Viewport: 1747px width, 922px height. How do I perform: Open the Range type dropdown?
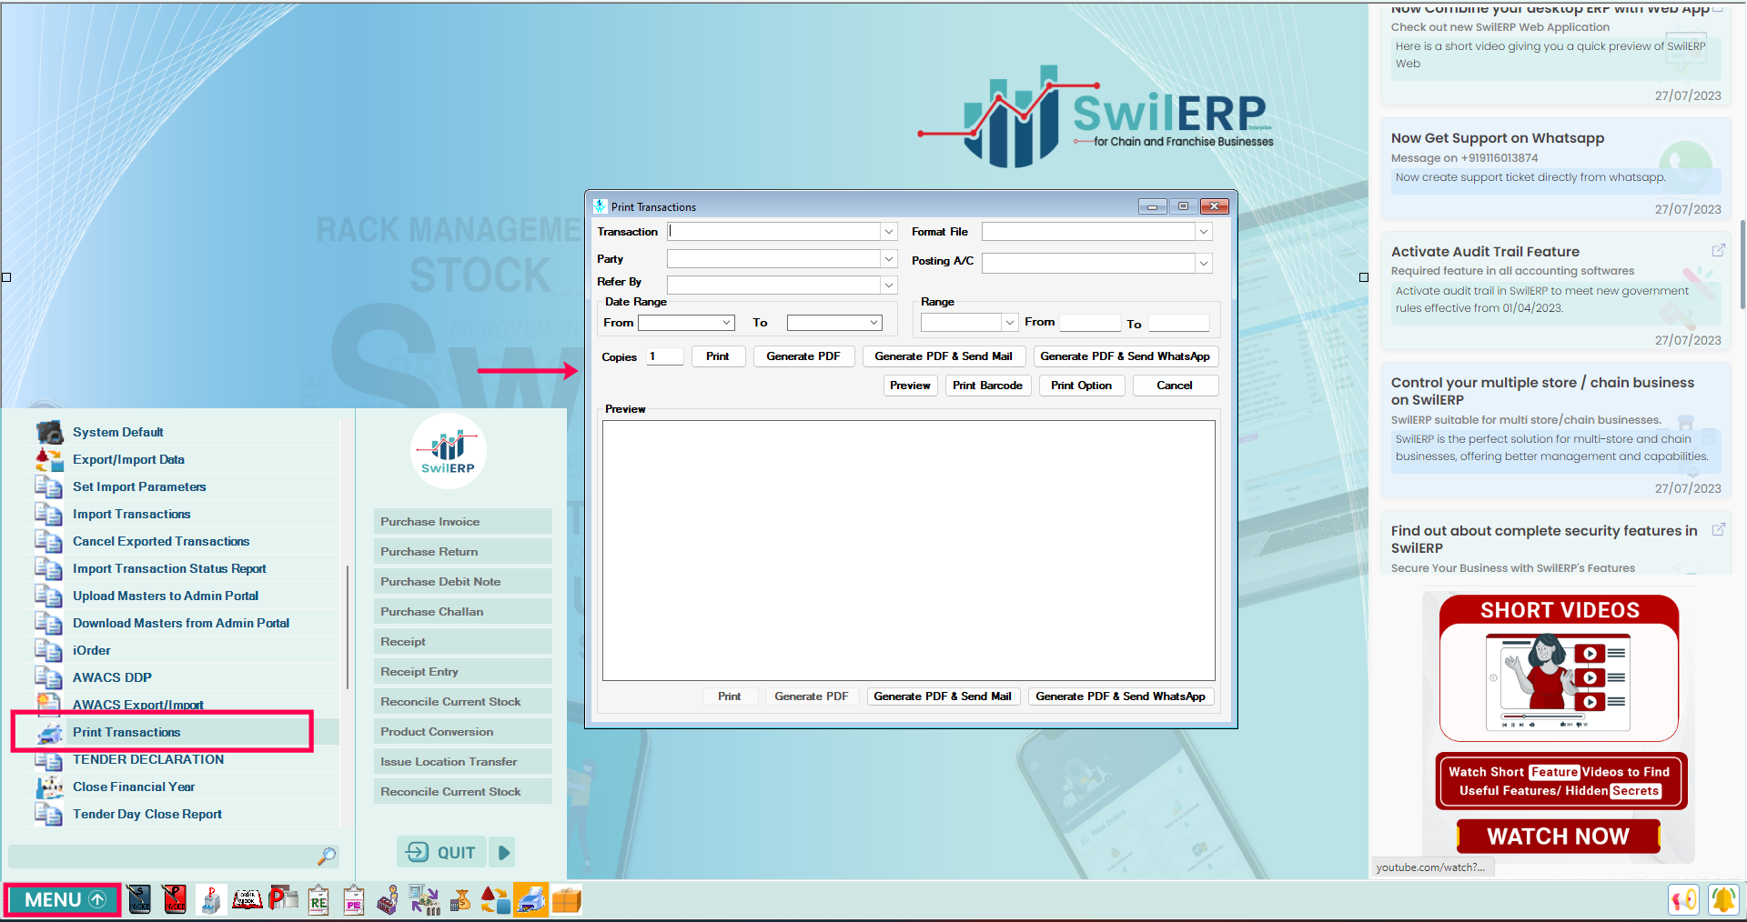click(x=1009, y=322)
